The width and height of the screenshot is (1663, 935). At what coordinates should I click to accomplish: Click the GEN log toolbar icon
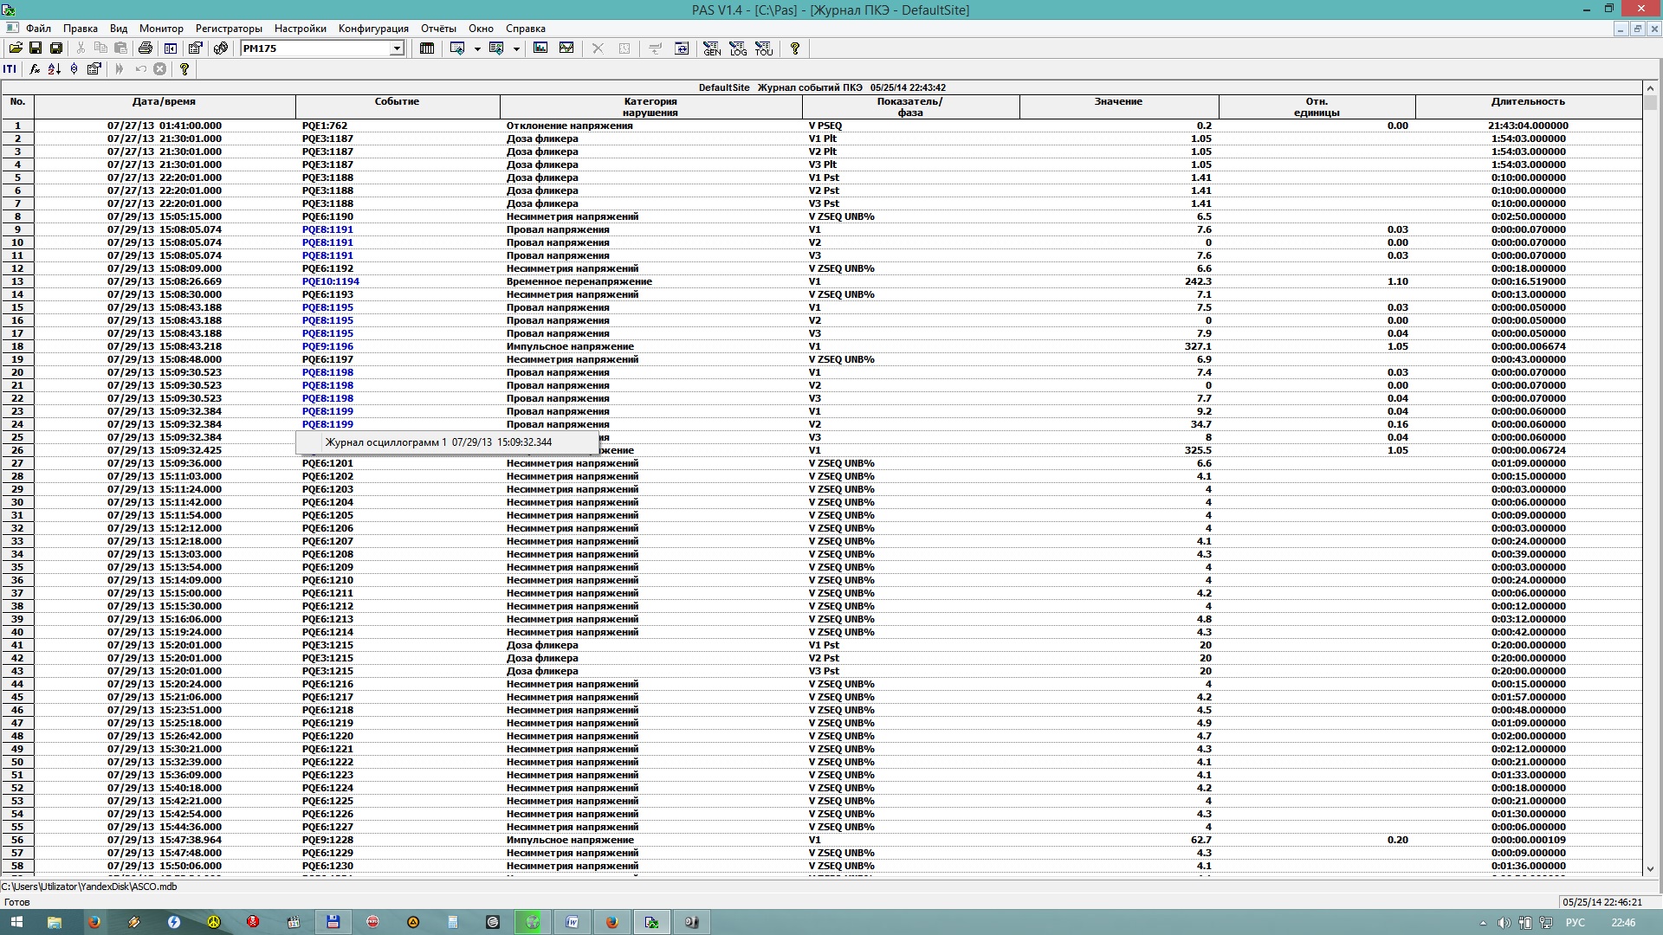tap(711, 48)
